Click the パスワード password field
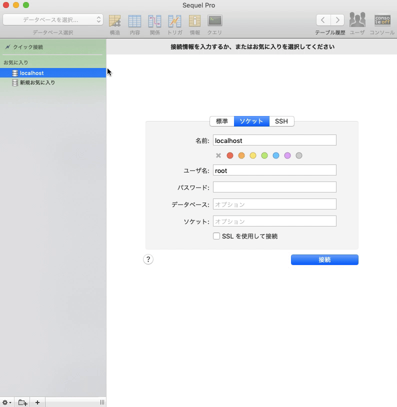 tap(274, 187)
